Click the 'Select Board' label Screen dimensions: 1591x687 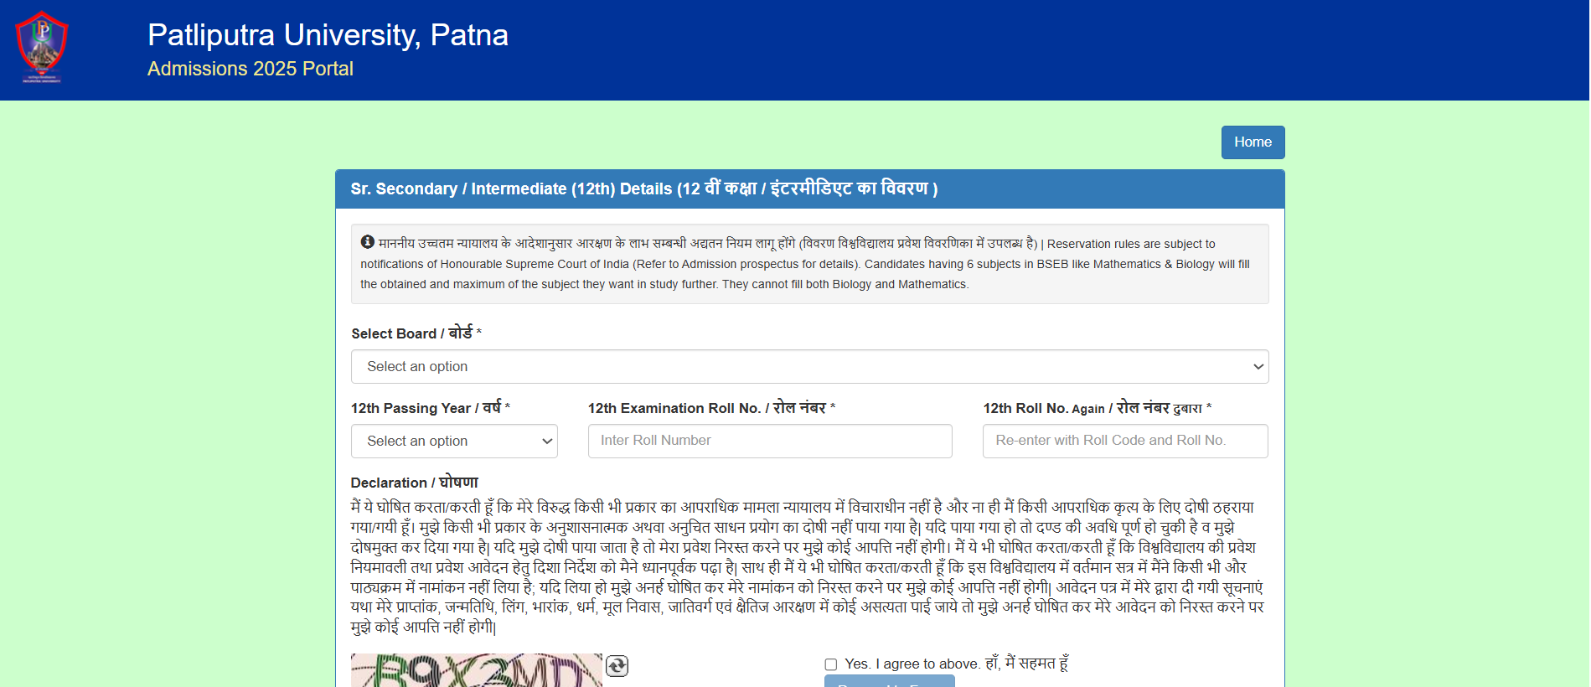(416, 333)
